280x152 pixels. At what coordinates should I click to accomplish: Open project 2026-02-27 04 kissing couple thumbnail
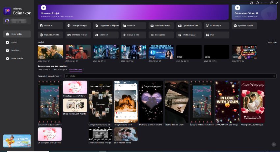click(x=50, y=52)
